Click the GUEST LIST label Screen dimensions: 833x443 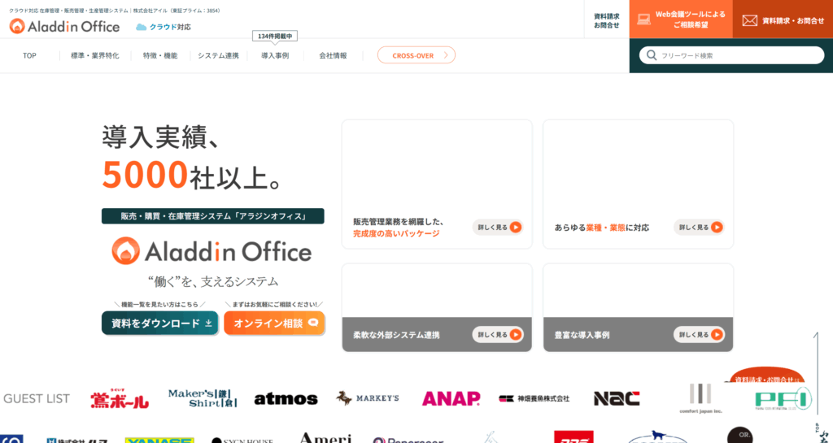(x=37, y=398)
